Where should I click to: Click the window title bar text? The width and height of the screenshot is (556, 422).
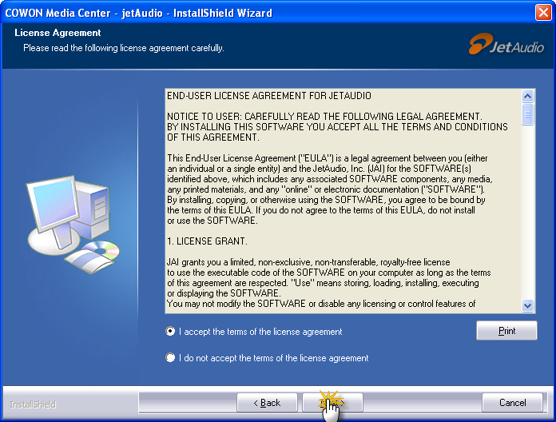pyautogui.click(x=139, y=13)
